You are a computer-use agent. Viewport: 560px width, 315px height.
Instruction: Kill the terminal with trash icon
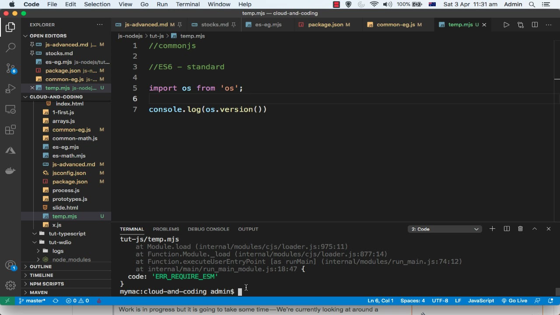point(520,229)
